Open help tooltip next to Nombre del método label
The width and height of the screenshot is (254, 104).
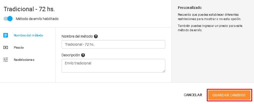(x=96, y=36)
